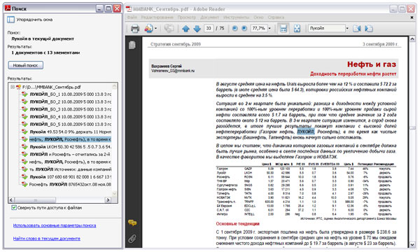Click the Новый поиск button

(x=25, y=65)
